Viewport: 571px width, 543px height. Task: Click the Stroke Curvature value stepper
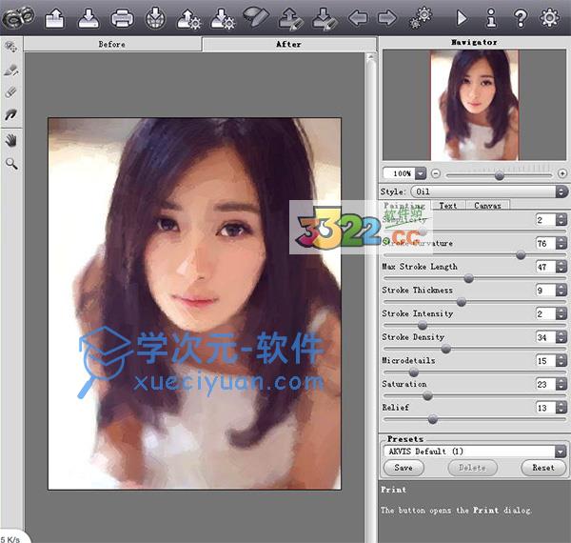pyautogui.click(x=561, y=243)
